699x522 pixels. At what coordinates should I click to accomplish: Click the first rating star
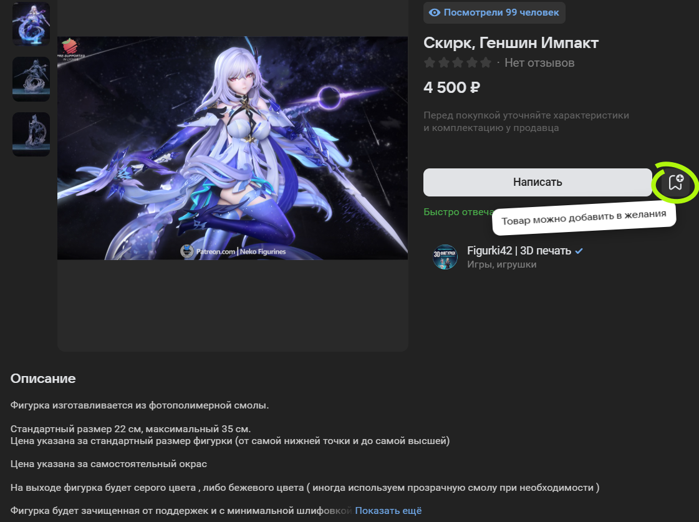(430, 62)
